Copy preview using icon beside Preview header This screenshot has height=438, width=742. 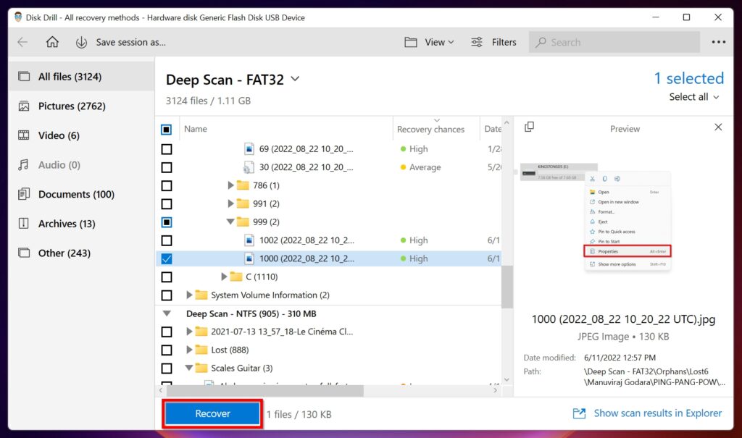coord(530,126)
